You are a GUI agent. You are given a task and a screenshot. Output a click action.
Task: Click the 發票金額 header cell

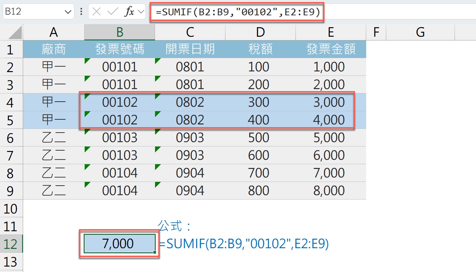[331, 49]
